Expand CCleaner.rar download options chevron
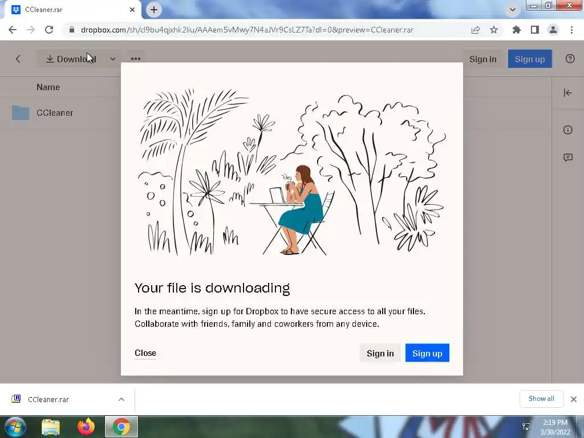This screenshot has width=584, height=438. [x=121, y=399]
